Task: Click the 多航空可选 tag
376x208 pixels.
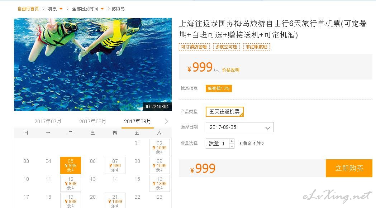Action: pyautogui.click(x=227, y=47)
